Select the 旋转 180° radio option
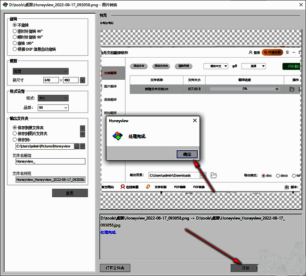Image resolution: width=306 pixels, height=276 pixels. tap(15, 43)
